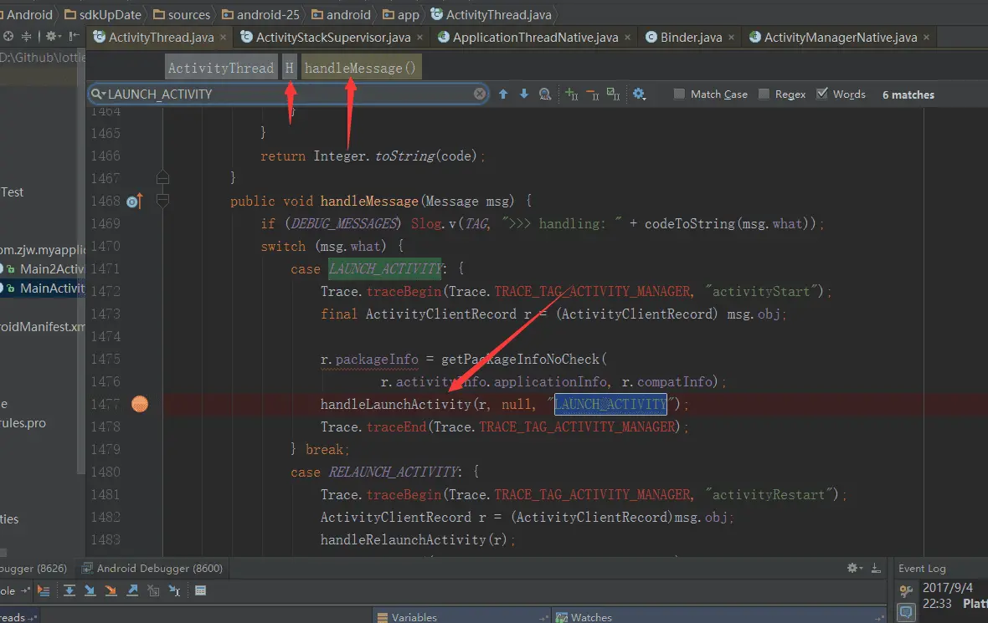This screenshot has height=623, width=988.
Task: Click the H inner class breadcrumb
Action: [289, 68]
